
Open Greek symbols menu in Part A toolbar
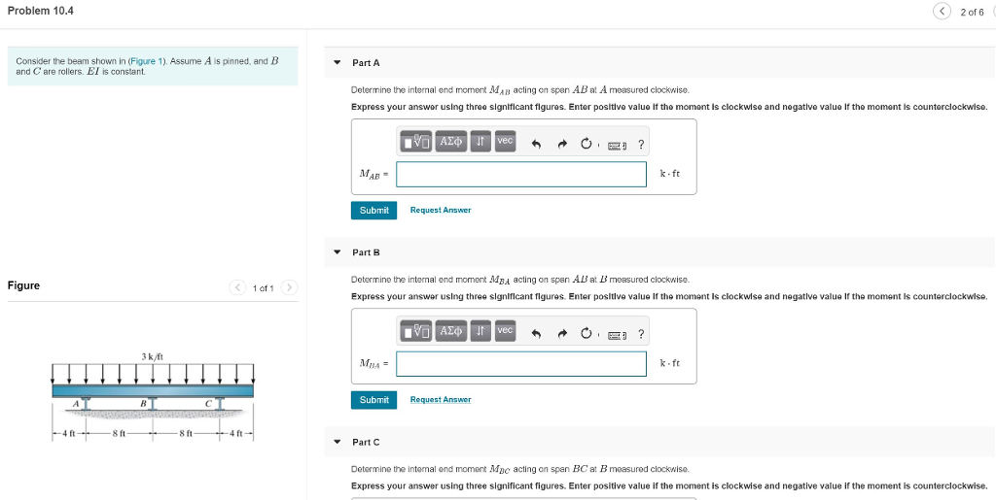tap(451, 142)
